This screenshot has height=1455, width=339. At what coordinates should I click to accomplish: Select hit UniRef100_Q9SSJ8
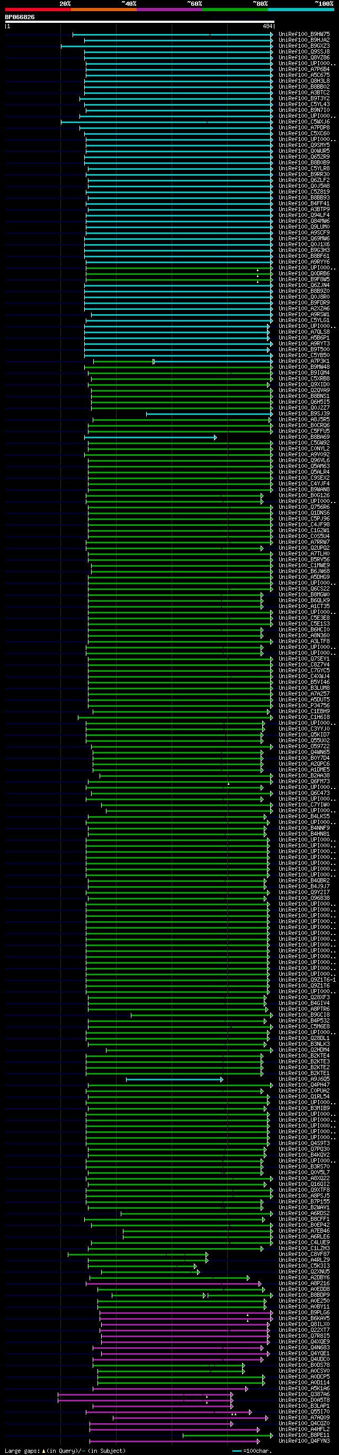click(x=304, y=52)
